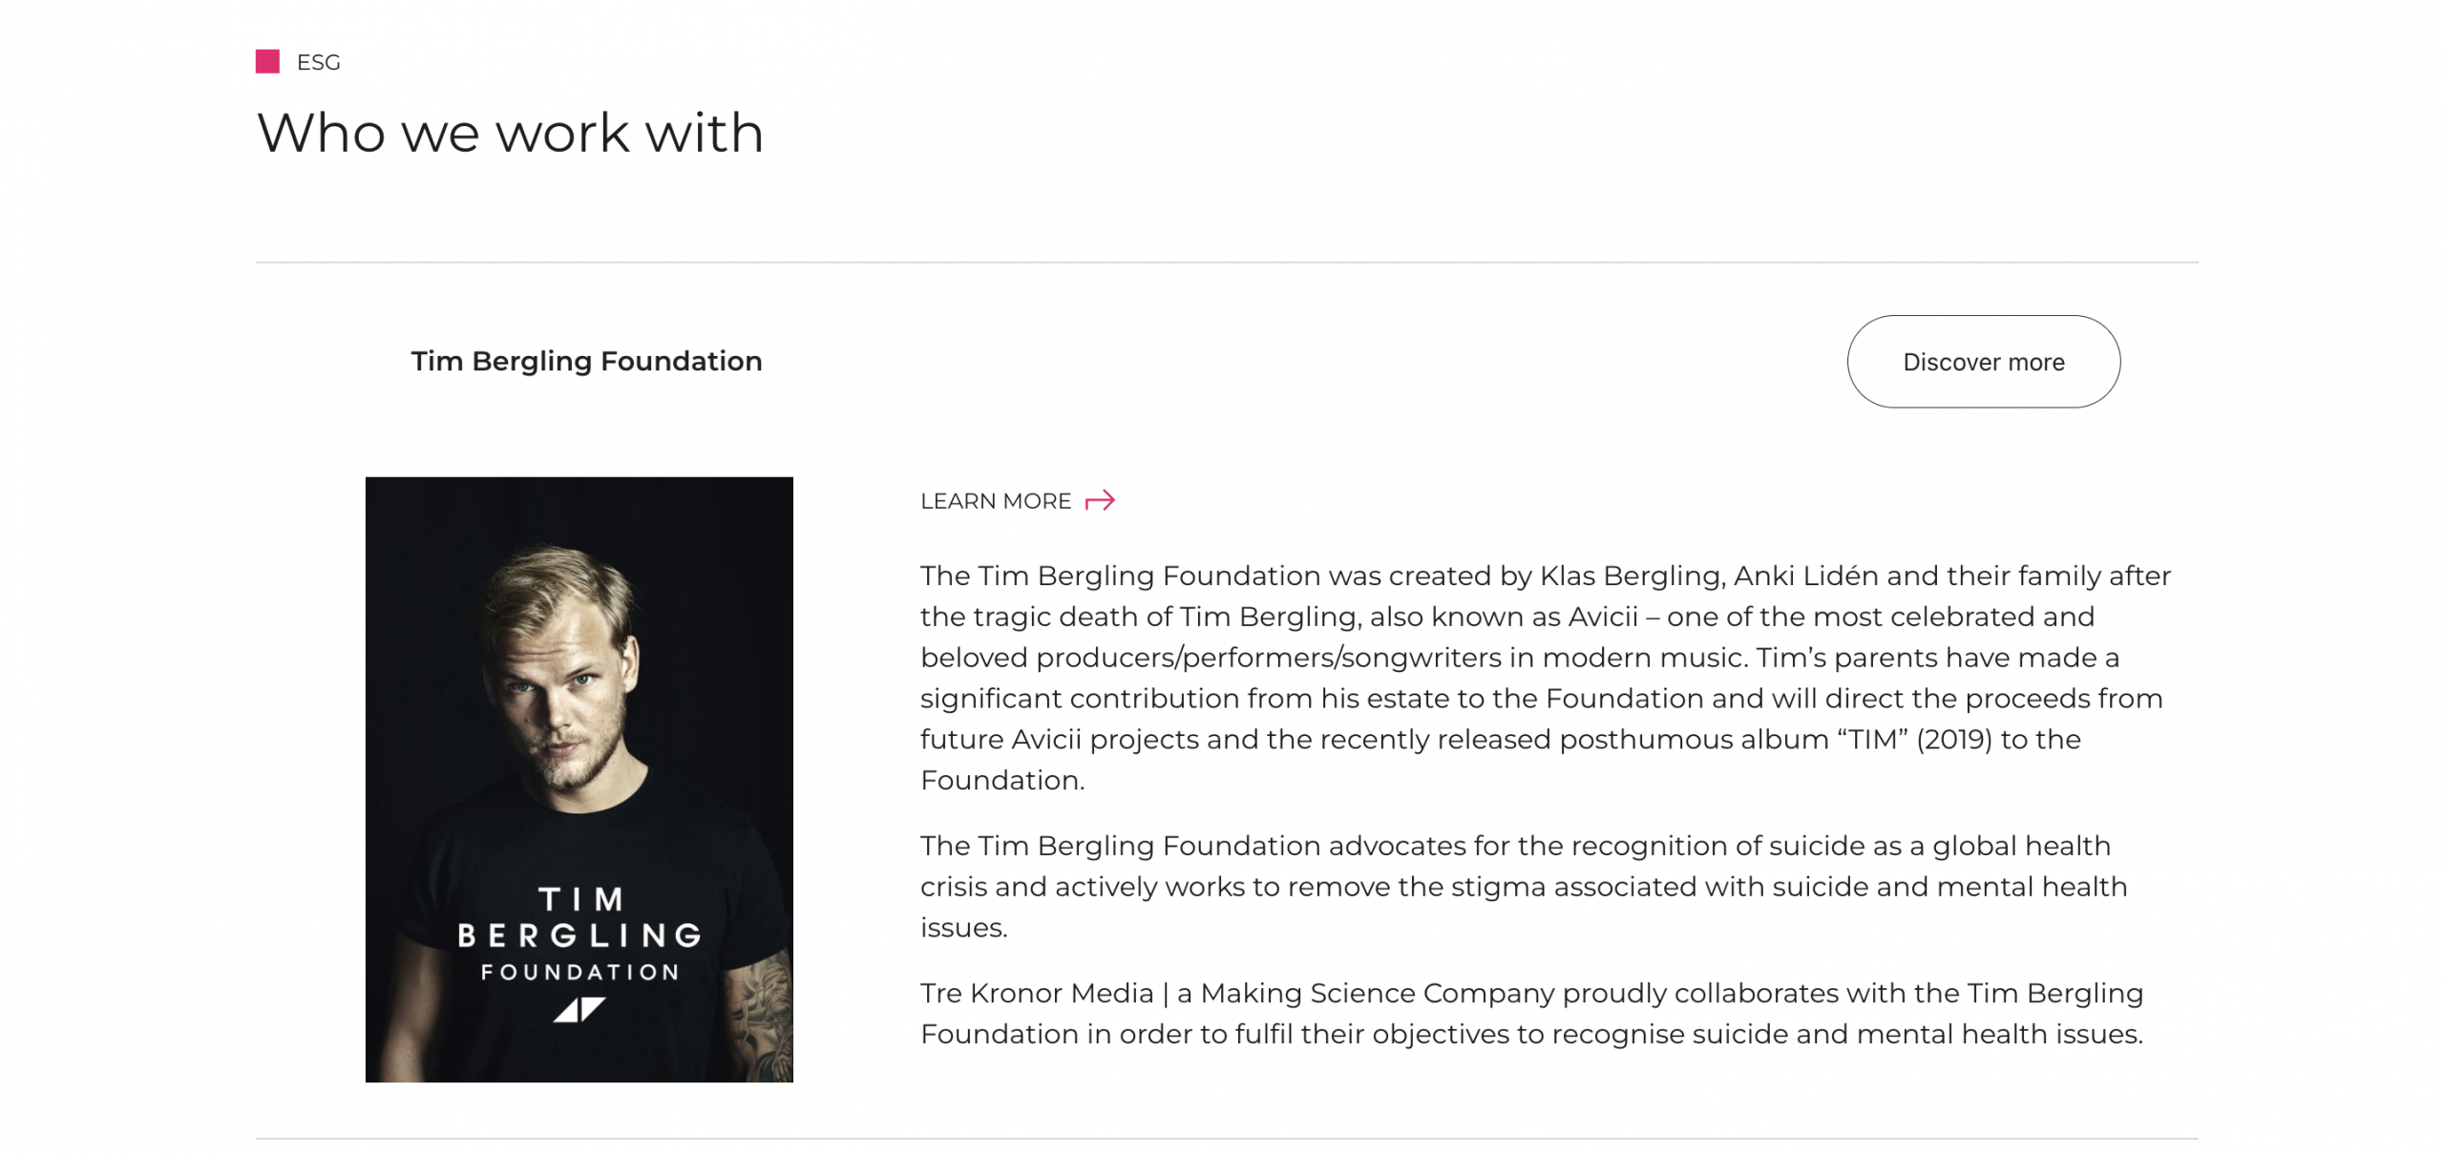Click the paragraph about Klas Bergling and Anki Lidén
This screenshot has width=2444, height=1155.
coord(1545,678)
